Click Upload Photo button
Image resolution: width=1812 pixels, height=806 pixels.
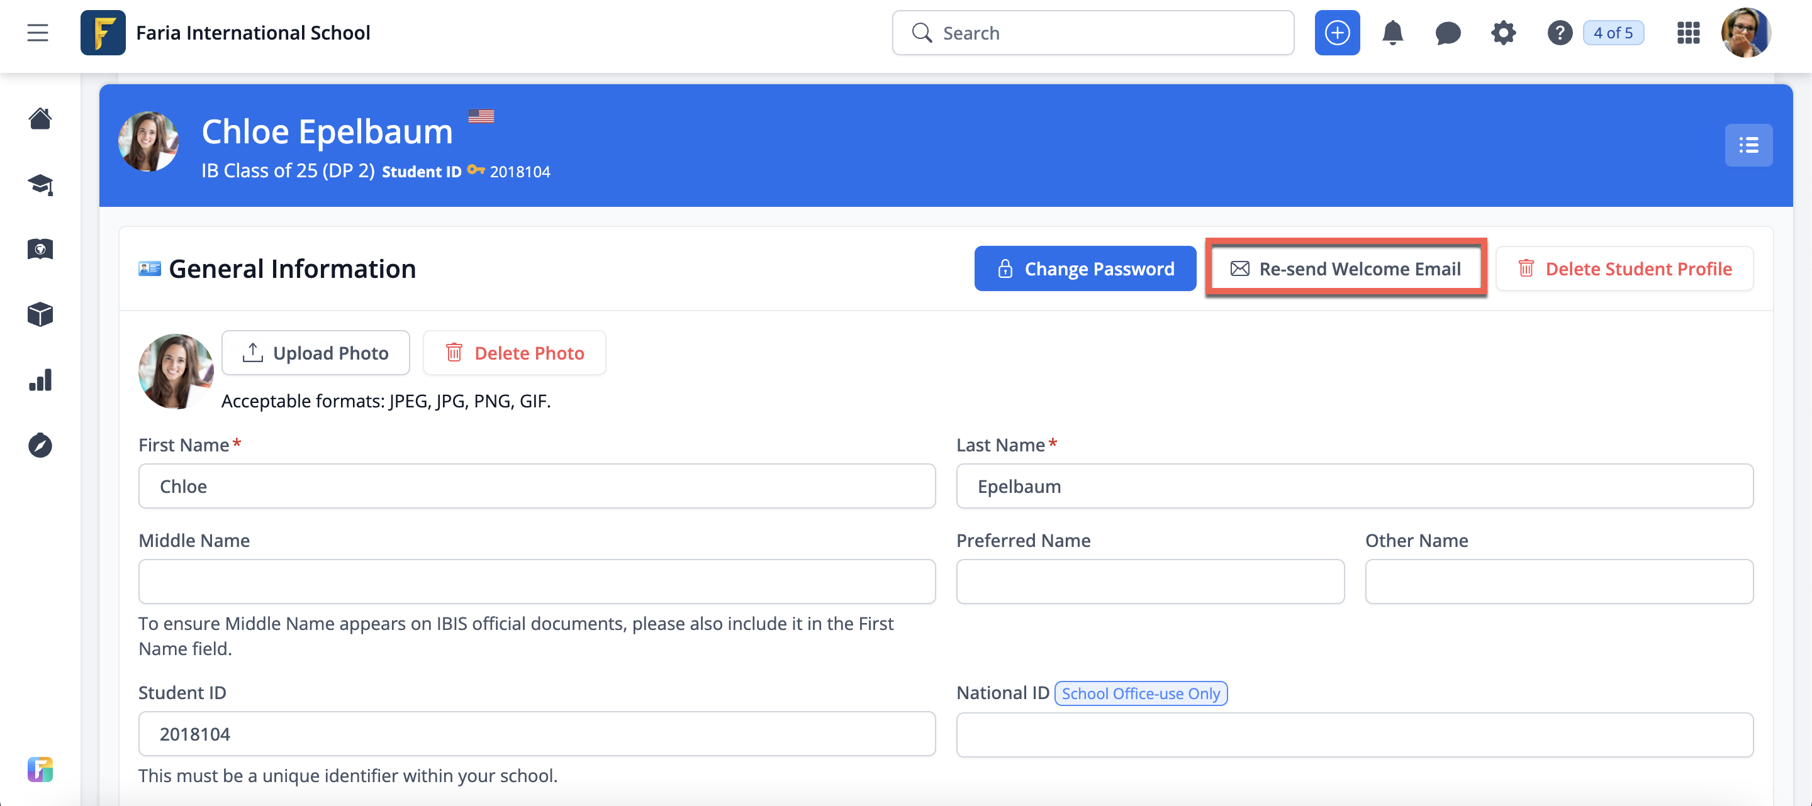(316, 353)
